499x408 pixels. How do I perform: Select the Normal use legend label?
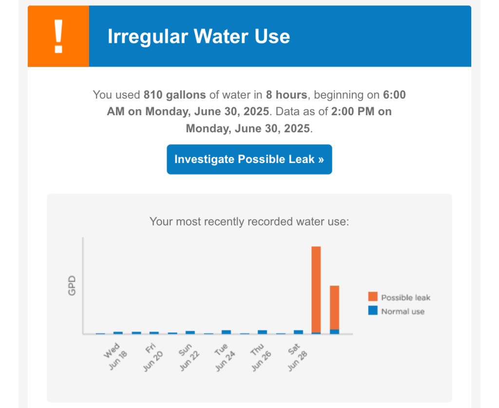[403, 311]
